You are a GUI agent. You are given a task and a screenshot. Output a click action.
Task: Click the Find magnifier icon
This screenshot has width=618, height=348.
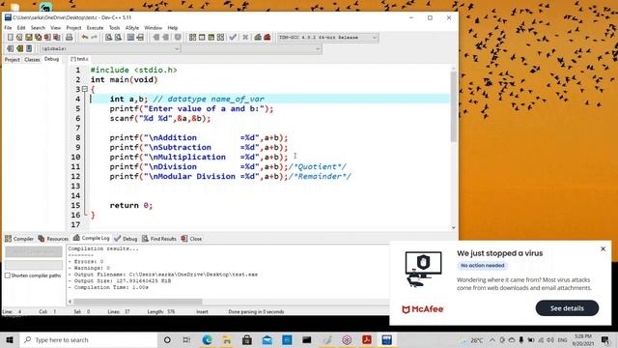pyautogui.click(x=108, y=37)
